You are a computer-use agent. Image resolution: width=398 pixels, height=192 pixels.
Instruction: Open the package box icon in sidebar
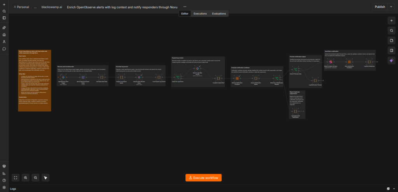click(x=4, y=166)
